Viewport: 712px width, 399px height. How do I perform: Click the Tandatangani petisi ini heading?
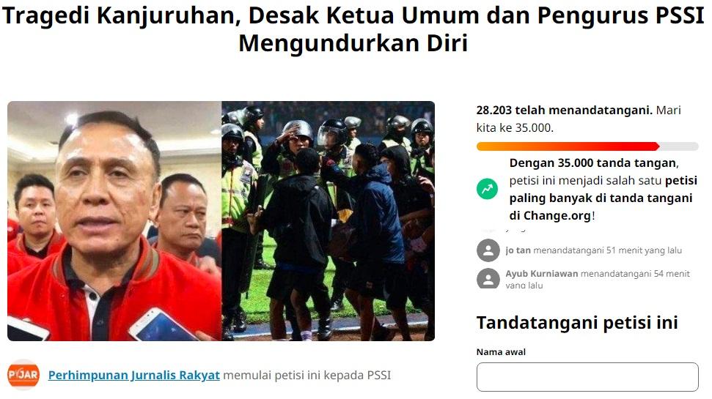[x=577, y=323]
